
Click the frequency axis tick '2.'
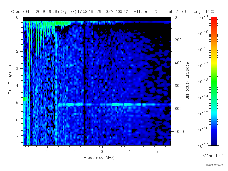75,152
